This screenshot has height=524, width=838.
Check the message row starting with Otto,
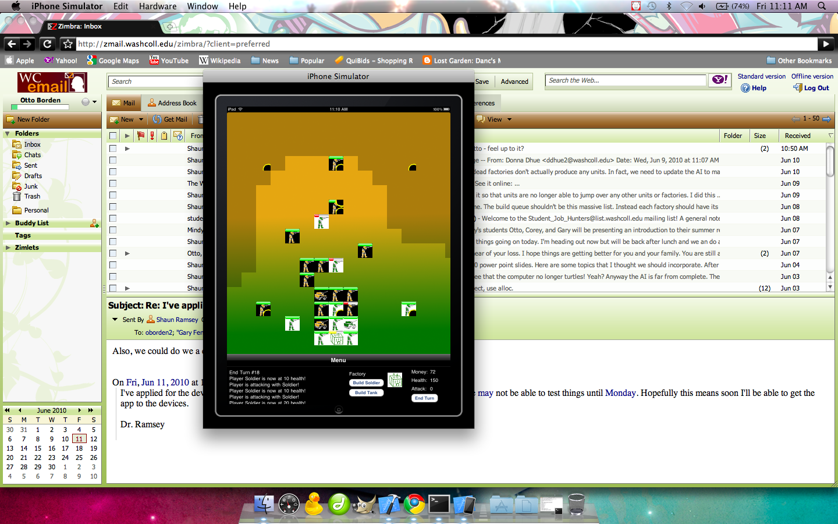[x=113, y=253]
